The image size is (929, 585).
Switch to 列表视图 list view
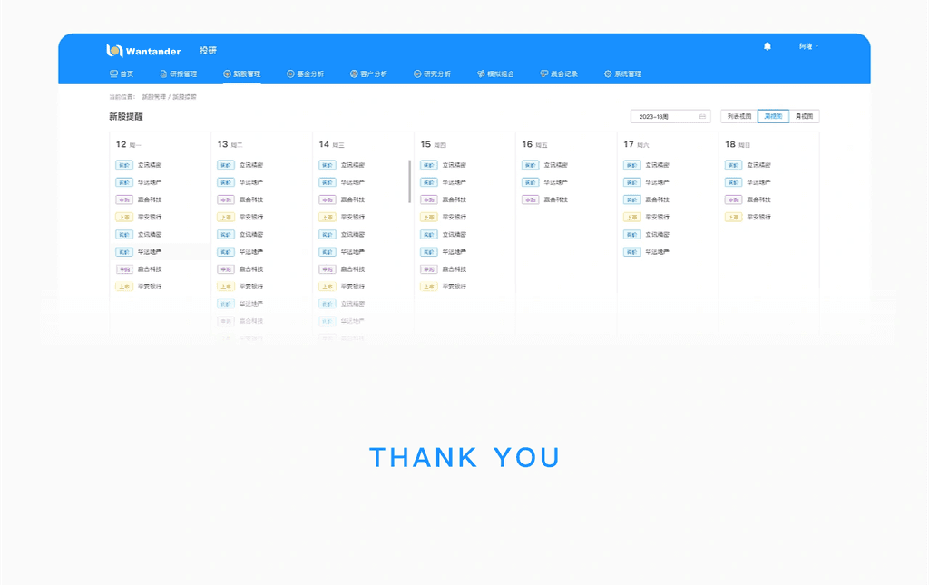738,117
